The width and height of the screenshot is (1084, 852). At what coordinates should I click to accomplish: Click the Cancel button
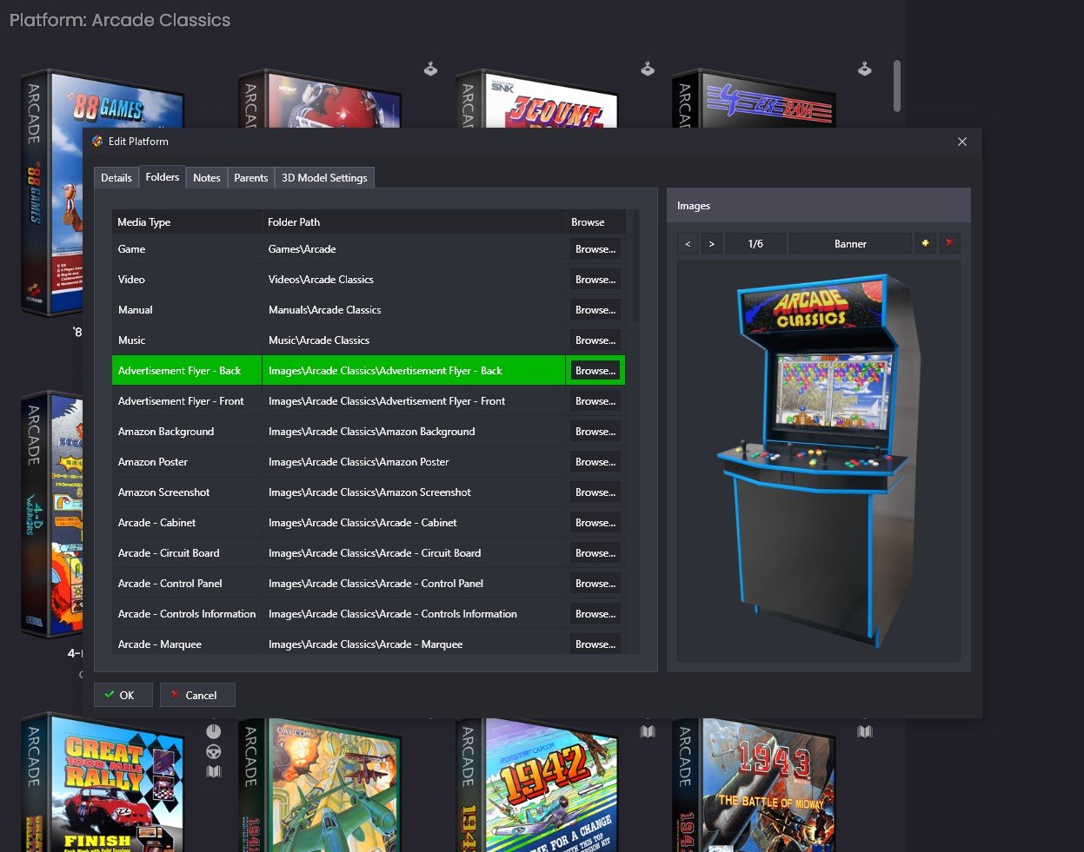click(x=197, y=695)
